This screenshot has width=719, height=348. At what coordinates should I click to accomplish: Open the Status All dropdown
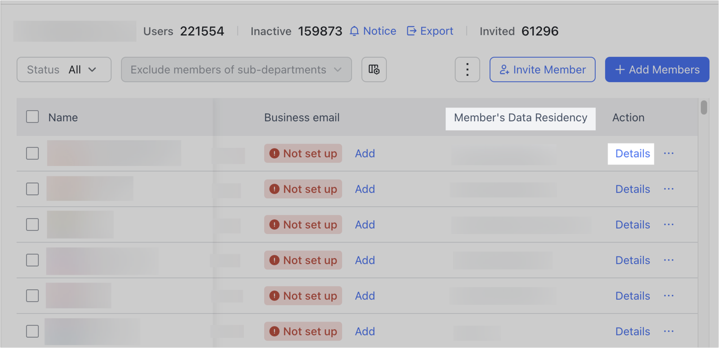tap(64, 69)
